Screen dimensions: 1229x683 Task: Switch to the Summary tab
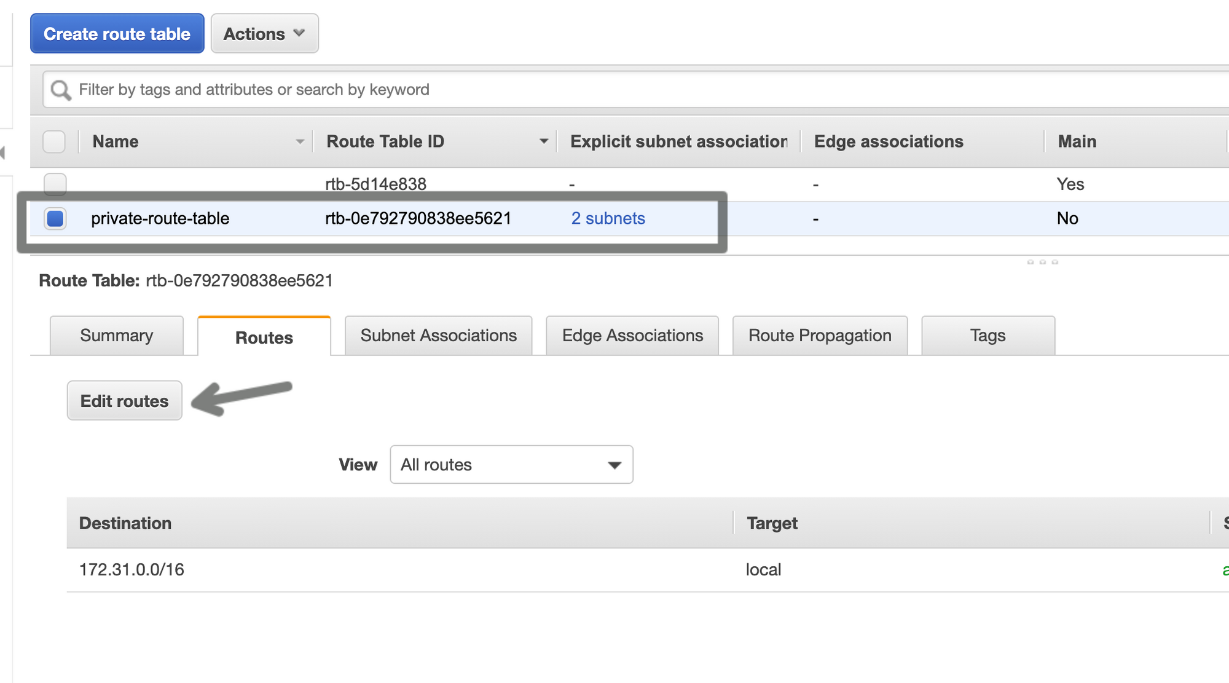pos(116,336)
